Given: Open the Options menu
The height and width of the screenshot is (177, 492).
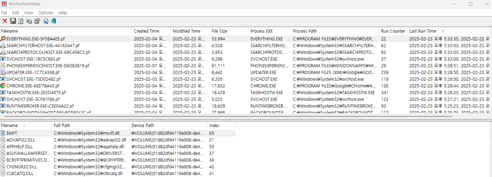Looking at the screenshot, I should (45, 13).
